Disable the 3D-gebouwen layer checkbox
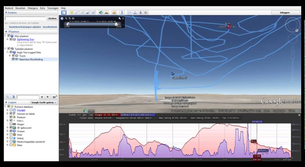The width and height of the screenshot is (305, 167). [11, 128]
